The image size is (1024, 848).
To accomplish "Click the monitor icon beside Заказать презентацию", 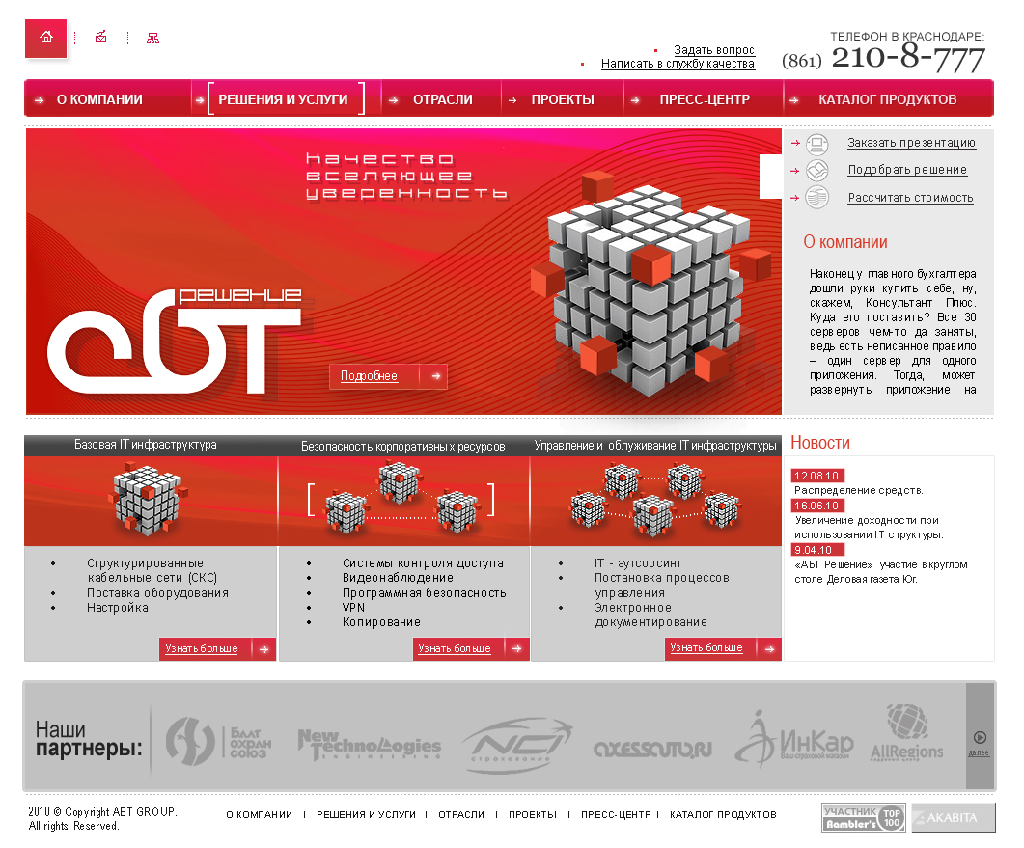I will [x=817, y=144].
